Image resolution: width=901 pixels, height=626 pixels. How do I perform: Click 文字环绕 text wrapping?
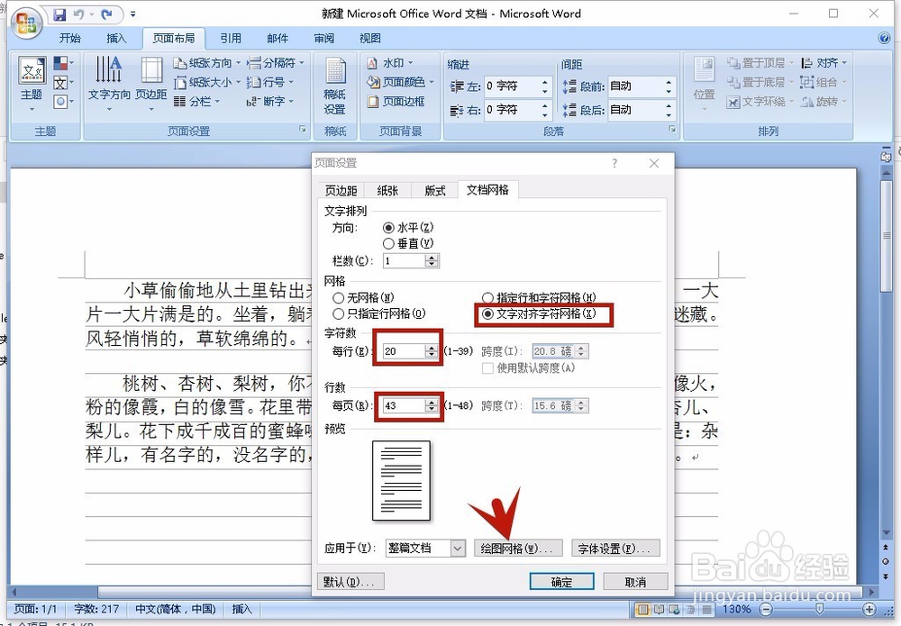[x=758, y=102]
